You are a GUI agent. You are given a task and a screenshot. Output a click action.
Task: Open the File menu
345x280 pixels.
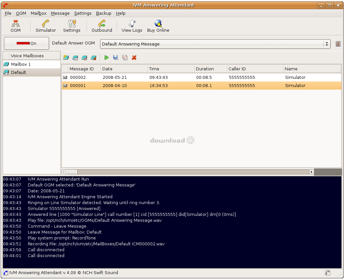(8, 13)
